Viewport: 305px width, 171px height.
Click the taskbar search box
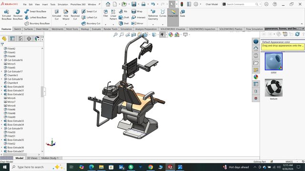pyautogui.click(x=38, y=167)
